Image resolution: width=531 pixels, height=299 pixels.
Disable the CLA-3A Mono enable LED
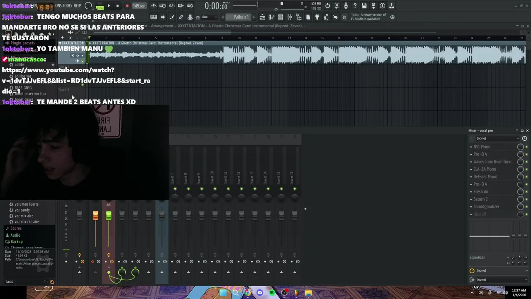point(526,169)
